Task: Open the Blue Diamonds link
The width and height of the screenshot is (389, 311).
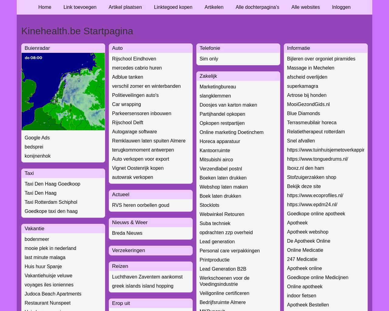Action: pos(304,114)
